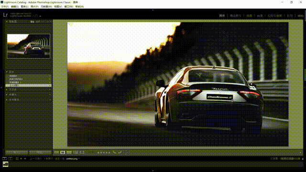The width and height of the screenshot is (306, 172).
Task: Switch to the Web module
Action: 300,16
